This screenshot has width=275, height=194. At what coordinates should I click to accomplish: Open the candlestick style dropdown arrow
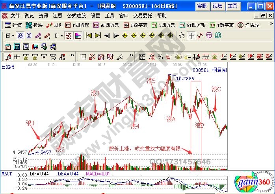pyautogui.click(x=61, y=35)
